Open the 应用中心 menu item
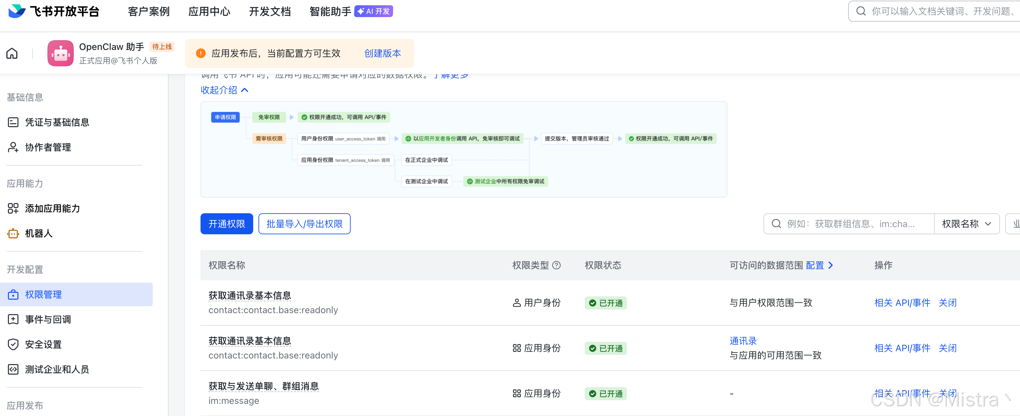The width and height of the screenshot is (1020, 416). [x=209, y=11]
